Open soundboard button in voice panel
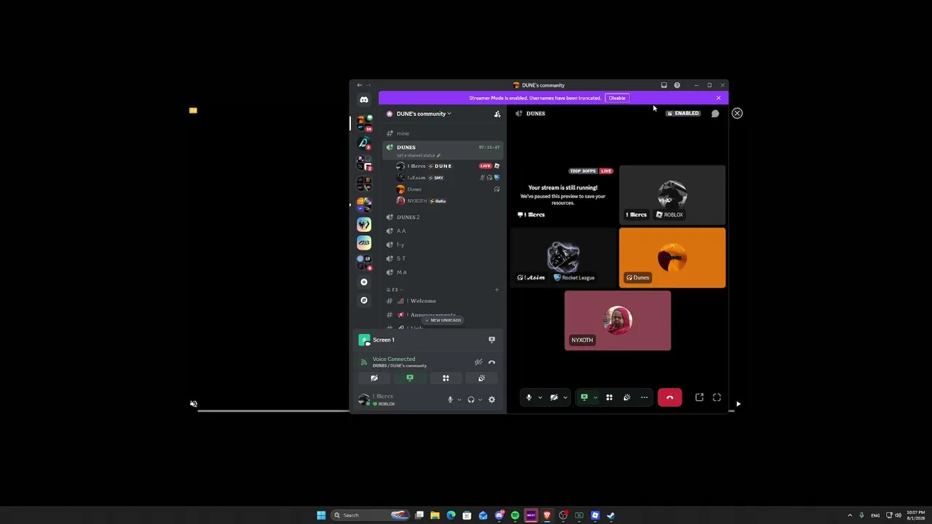932x524 pixels. [481, 378]
